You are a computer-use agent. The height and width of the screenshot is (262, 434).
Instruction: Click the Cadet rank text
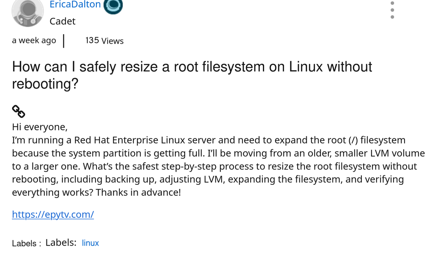click(x=63, y=21)
